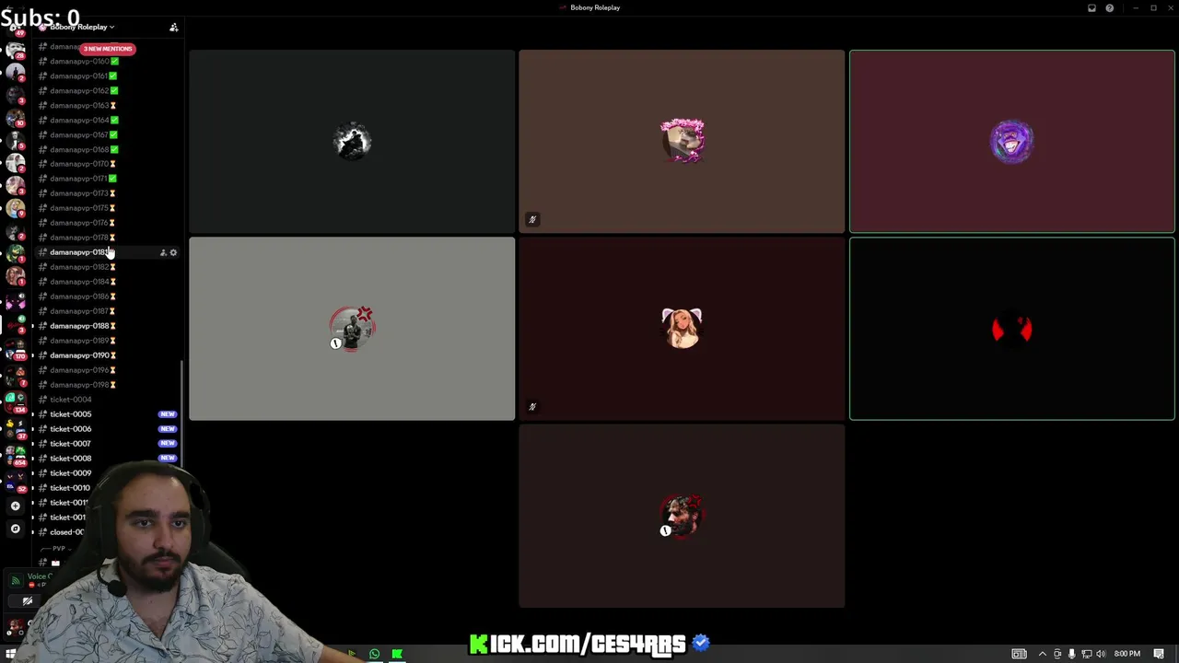
Task: Open server folder with 52 badge
Action: click(x=15, y=483)
